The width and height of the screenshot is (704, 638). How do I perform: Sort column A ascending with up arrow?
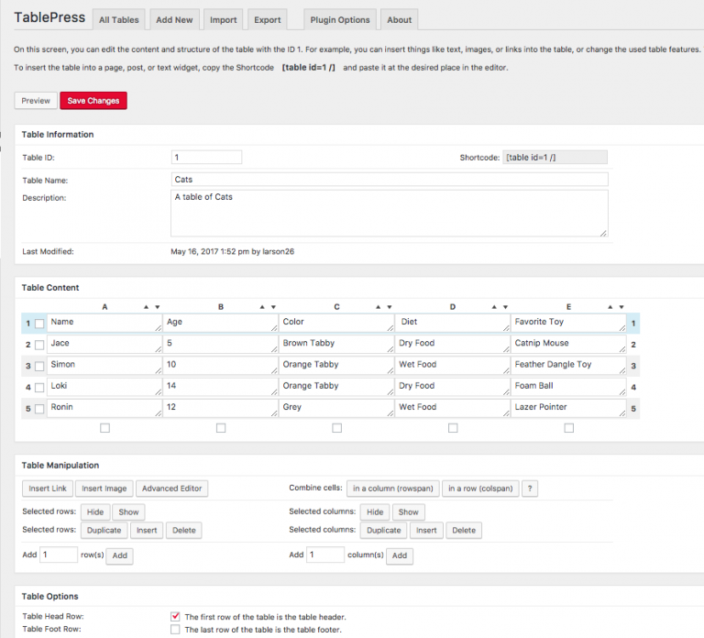[x=148, y=307]
